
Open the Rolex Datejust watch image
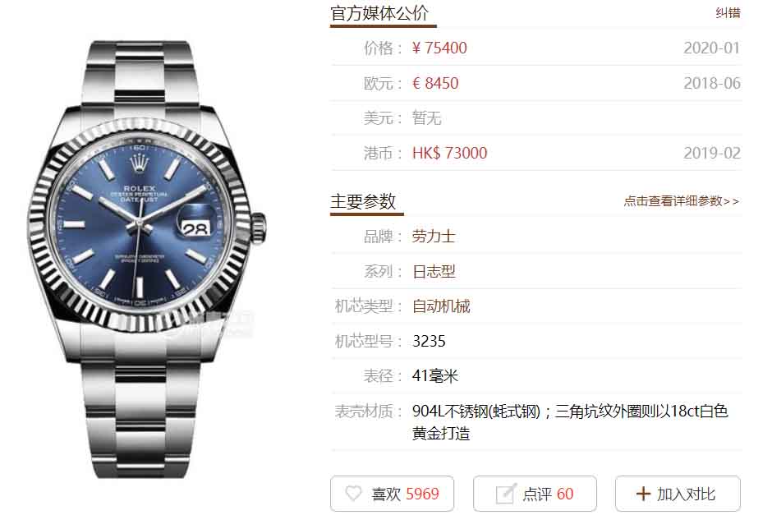pyautogui.click(x=147, y=259)
